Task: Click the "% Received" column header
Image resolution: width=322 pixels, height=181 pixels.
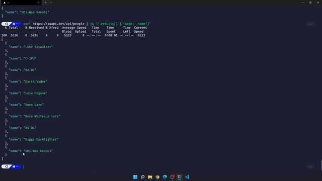Action: (x=35, y=28)
